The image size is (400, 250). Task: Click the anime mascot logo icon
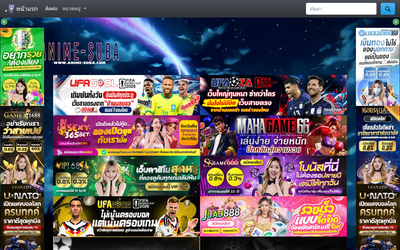(10, 9)
